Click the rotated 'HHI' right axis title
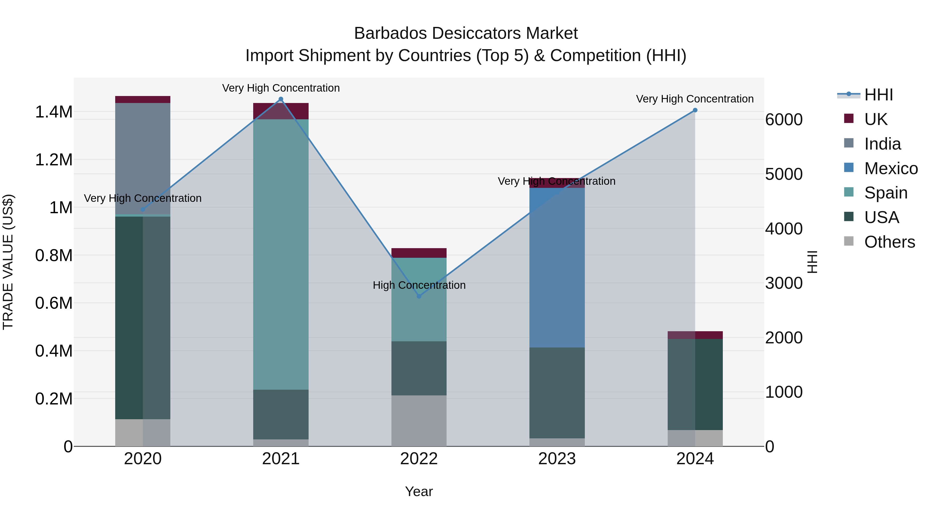 pyautogui.click(x=812, y=262)
